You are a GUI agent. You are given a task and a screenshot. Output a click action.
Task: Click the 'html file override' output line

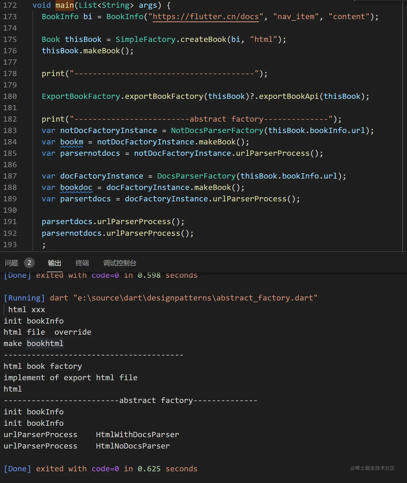tap(47, 332)
